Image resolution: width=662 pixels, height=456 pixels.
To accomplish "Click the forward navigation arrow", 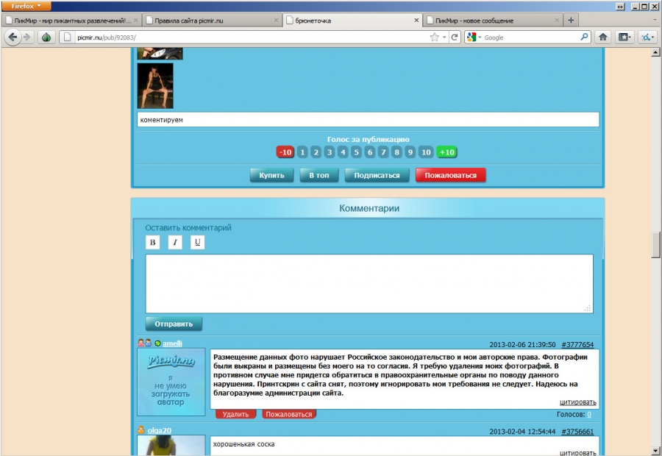I will (28, 38).
